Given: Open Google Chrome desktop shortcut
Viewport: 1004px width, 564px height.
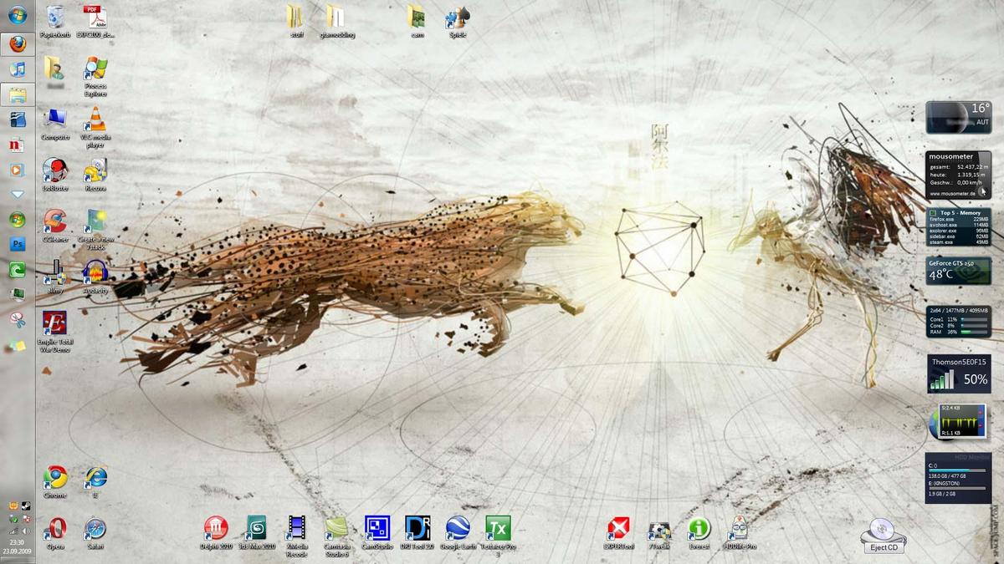Looking at the screenshot, I should coord(55,477).
